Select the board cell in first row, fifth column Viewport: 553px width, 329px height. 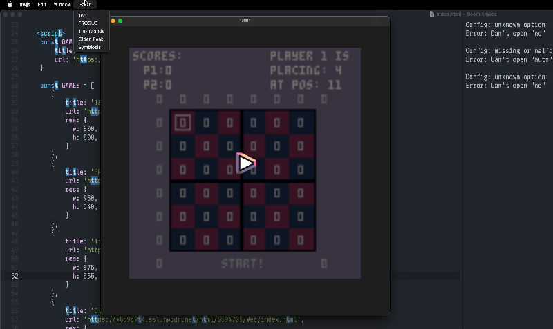click(277, 123)
